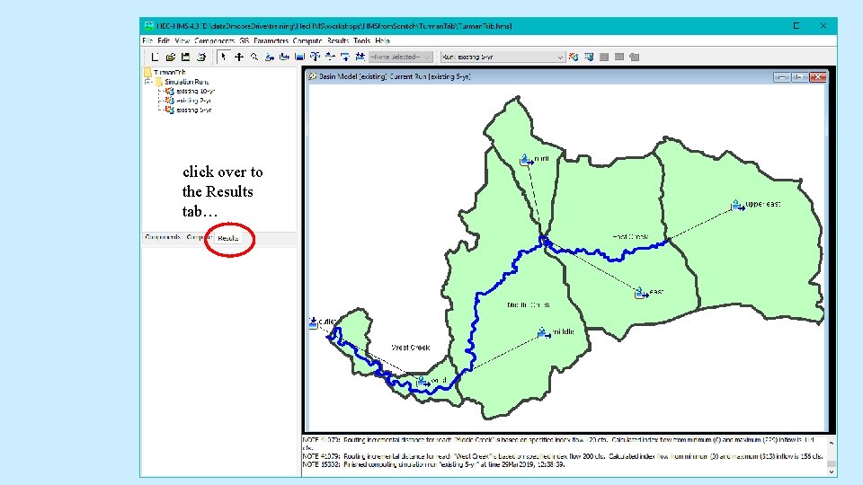Open the File menu
Screen dimensions: 863x485
coord(147,40)
